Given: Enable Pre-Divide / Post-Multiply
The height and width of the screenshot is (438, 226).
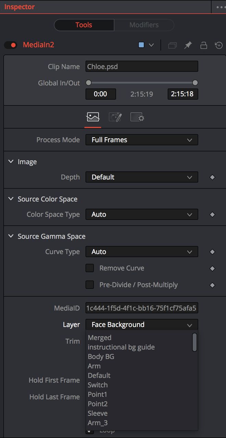Looking at the screenshot, I should [89, 285].
